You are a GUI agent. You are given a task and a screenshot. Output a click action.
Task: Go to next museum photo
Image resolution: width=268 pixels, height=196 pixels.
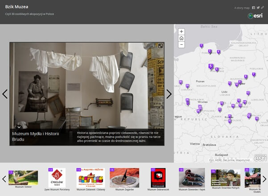[x=169, y=94]
